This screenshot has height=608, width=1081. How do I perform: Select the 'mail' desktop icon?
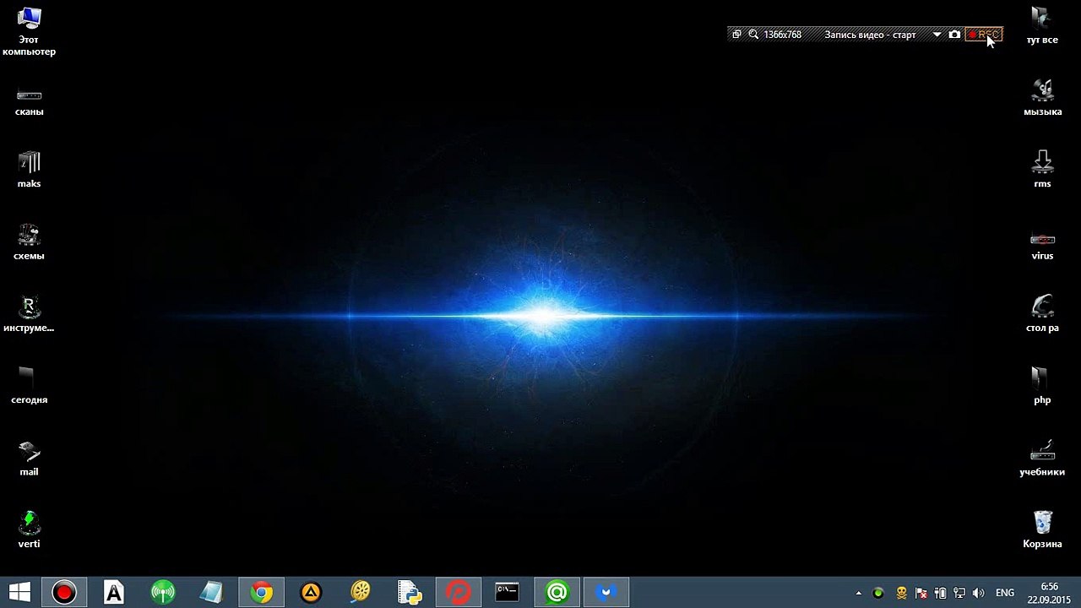click(30, 459)
